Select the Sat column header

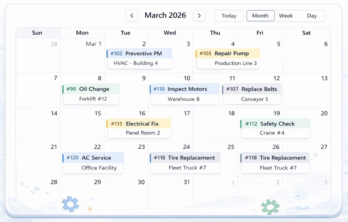point(306,33)
